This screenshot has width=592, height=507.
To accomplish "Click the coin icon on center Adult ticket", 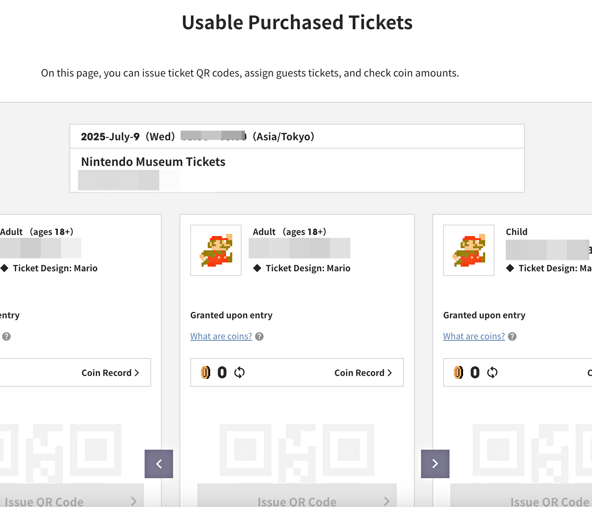I will pyautogui.click(x=206, y=372).
